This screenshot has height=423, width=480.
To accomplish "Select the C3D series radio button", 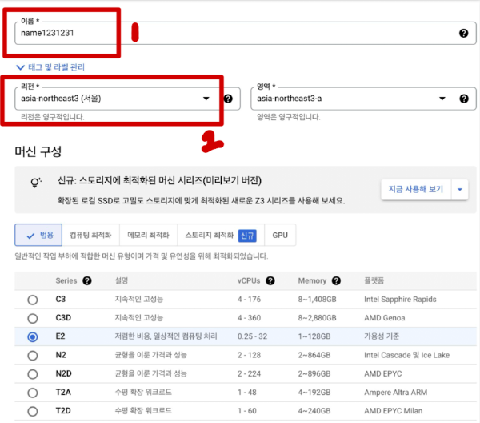I will (33, 318).
